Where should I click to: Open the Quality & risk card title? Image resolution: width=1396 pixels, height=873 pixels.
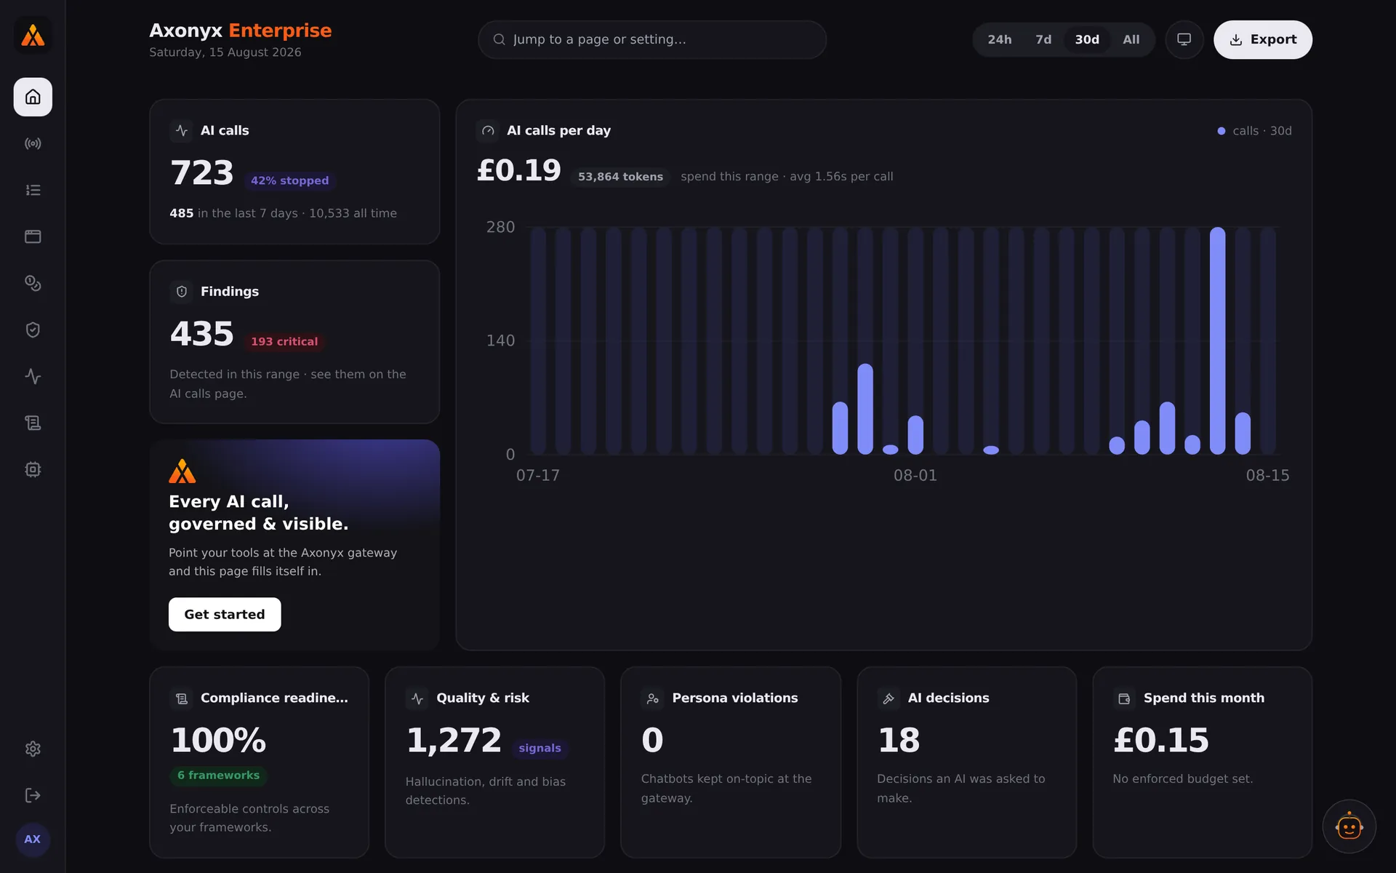[483, 698]
